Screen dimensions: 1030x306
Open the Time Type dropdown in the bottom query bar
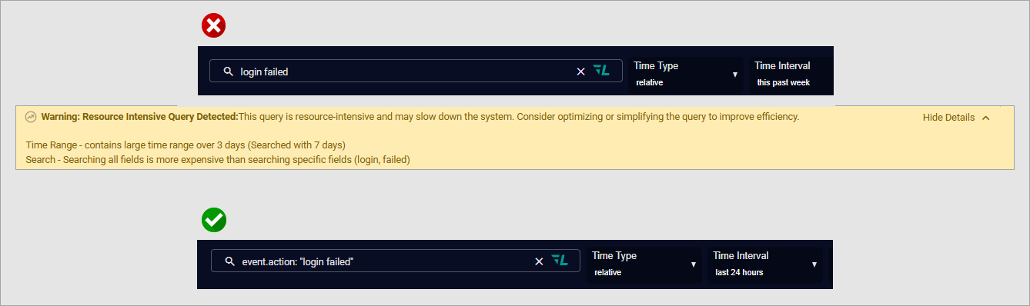644,264
